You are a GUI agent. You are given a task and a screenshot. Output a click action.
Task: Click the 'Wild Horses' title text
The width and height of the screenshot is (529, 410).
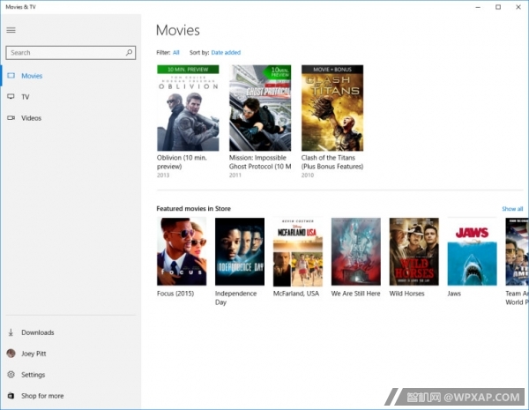406,294
